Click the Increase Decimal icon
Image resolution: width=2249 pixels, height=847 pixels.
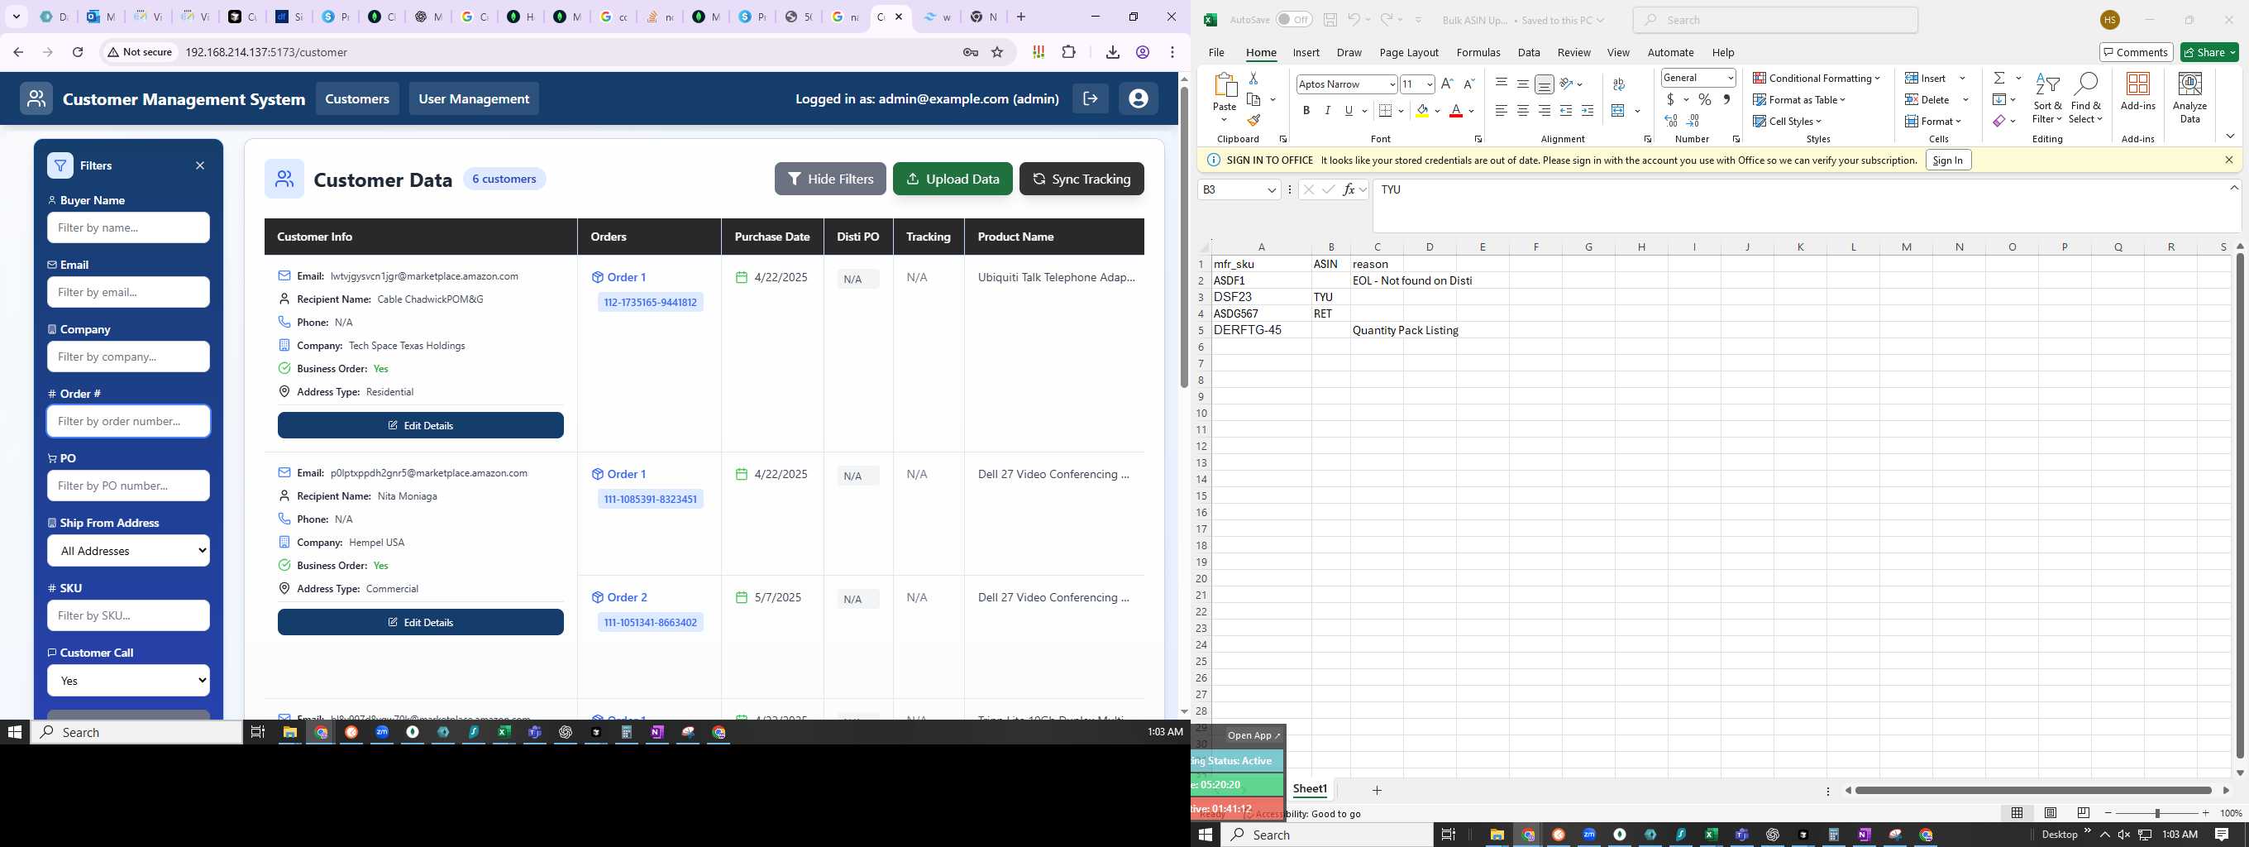(x=1671, y=121)
